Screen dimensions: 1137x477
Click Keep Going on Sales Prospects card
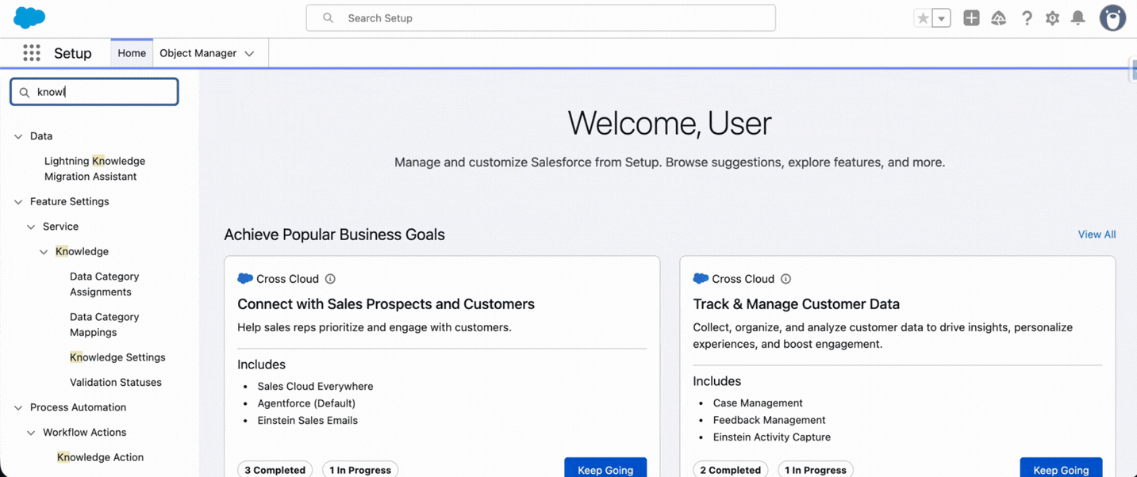[605, 469]
